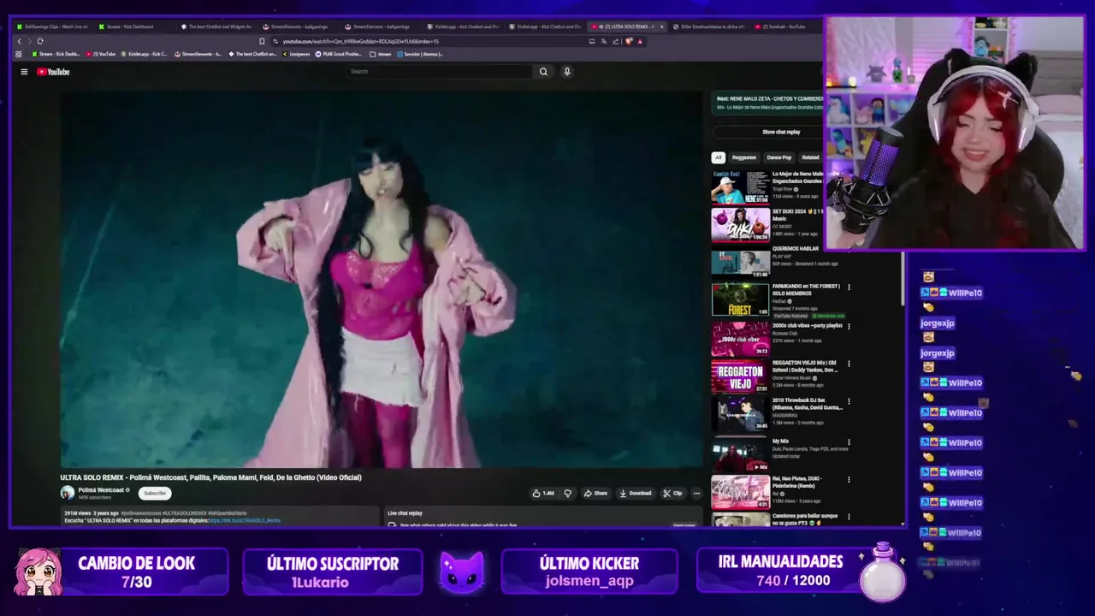Open options menu for My Mix

point(849,441)
